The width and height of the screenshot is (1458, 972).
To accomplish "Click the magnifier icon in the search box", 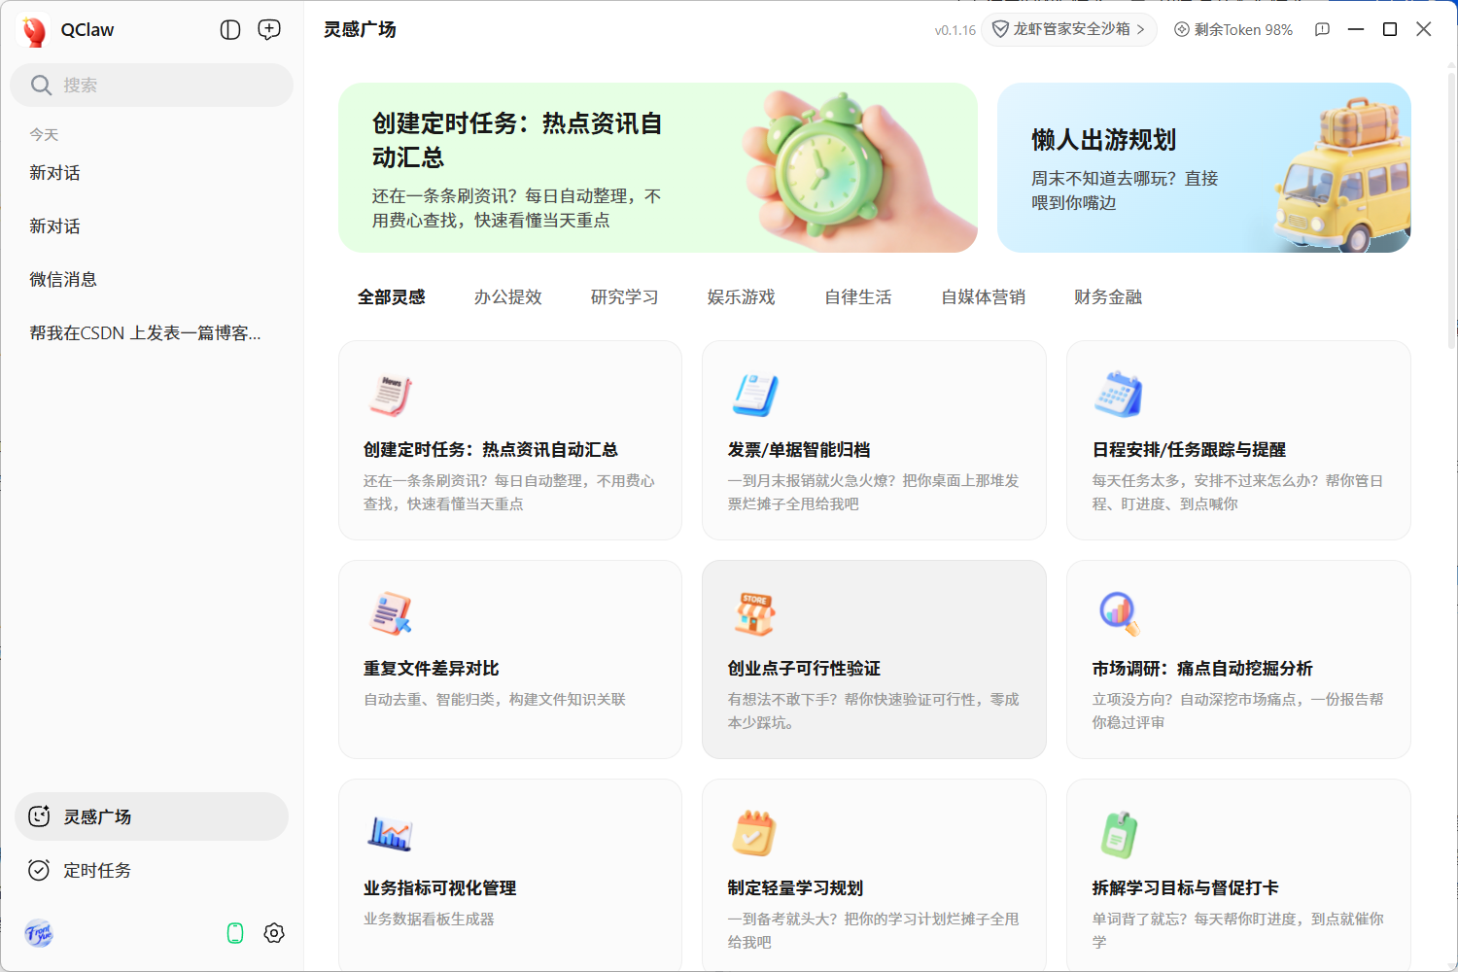I will [x=41, y=86].
